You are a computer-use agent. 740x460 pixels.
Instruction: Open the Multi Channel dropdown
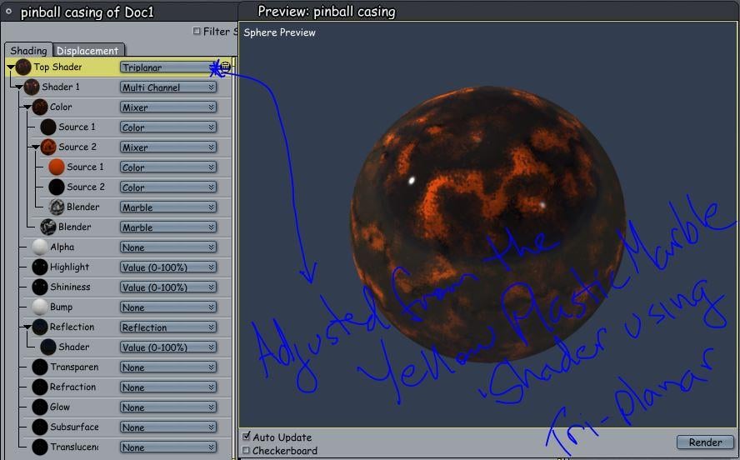point(168,87)
